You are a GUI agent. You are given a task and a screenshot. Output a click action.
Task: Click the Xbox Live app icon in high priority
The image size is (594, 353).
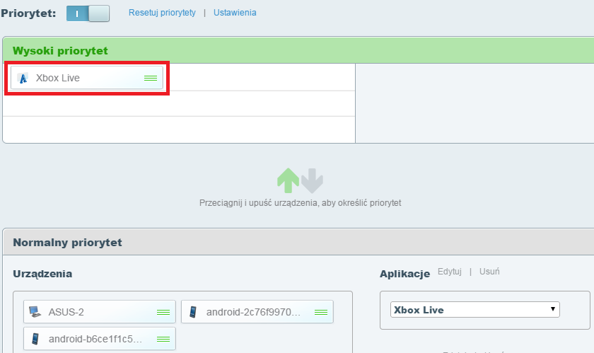23,79
